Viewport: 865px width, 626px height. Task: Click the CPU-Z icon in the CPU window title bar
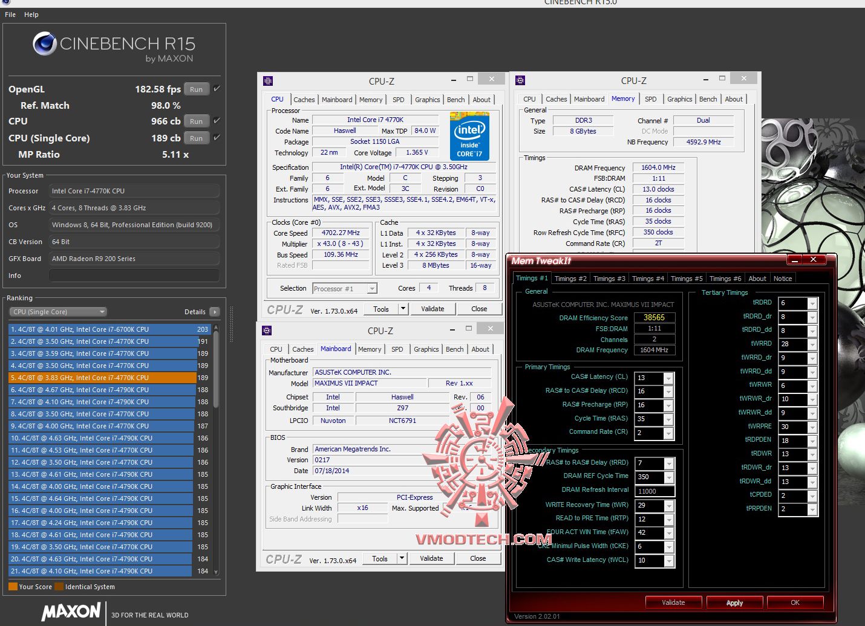268,81
